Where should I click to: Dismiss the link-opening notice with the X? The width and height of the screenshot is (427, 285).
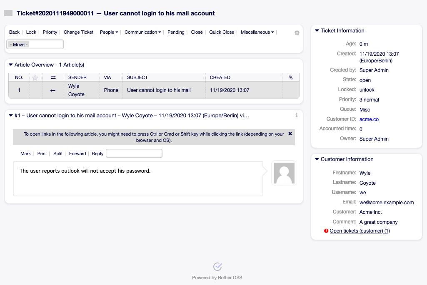290,134
